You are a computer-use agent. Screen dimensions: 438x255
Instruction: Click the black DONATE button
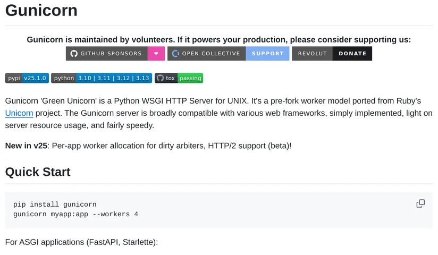pyautogui.click(x=352, y=54)
